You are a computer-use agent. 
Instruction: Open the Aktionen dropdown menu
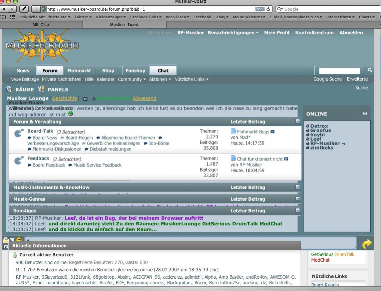coord(160,79)
